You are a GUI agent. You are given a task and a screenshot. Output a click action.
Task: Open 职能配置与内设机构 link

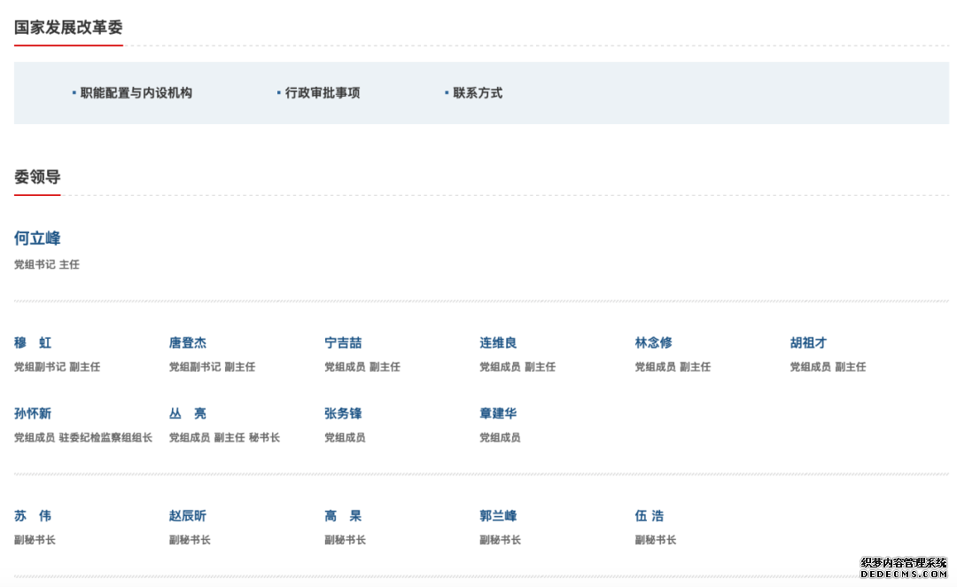[136, 93]
